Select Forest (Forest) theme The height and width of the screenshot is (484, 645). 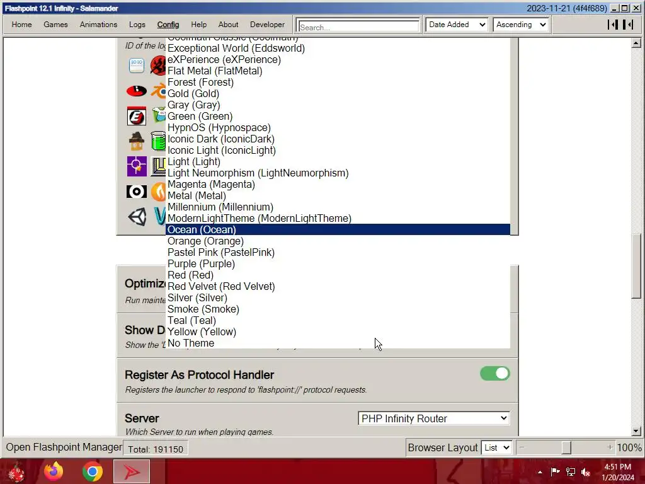point(338,83)
